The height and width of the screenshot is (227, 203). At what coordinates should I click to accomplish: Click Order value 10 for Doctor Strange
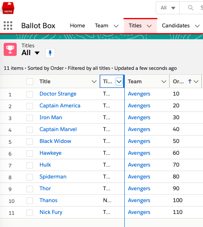point(176,94)
